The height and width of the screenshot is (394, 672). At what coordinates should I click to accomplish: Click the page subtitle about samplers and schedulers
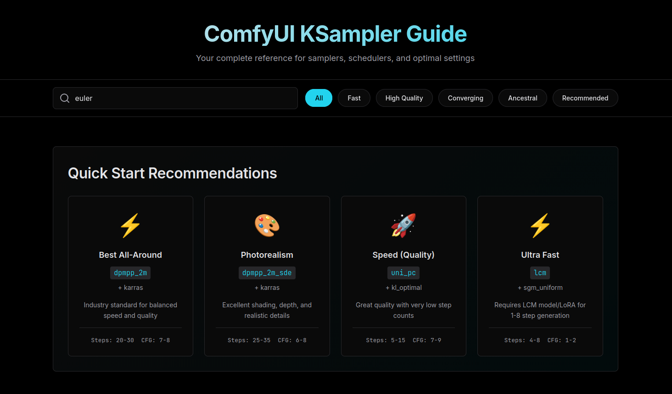coord(336,58)
